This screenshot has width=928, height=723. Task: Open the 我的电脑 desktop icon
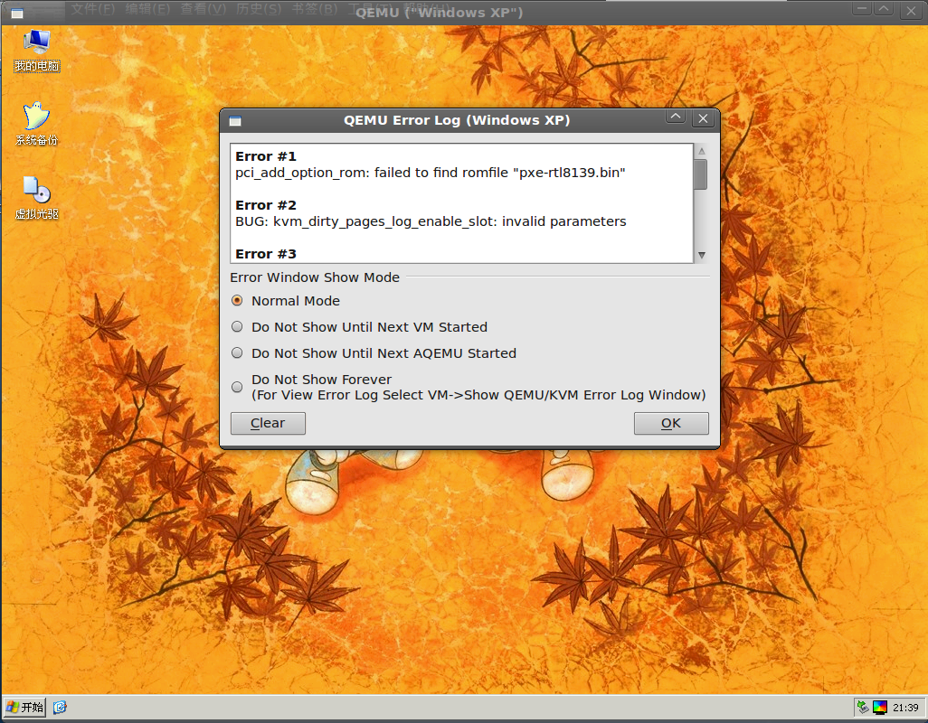[37, 51]
